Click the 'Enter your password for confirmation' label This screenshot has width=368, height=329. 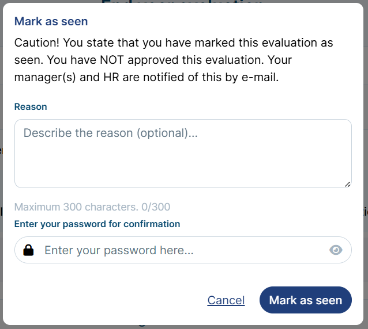click(x=97, y=224)
